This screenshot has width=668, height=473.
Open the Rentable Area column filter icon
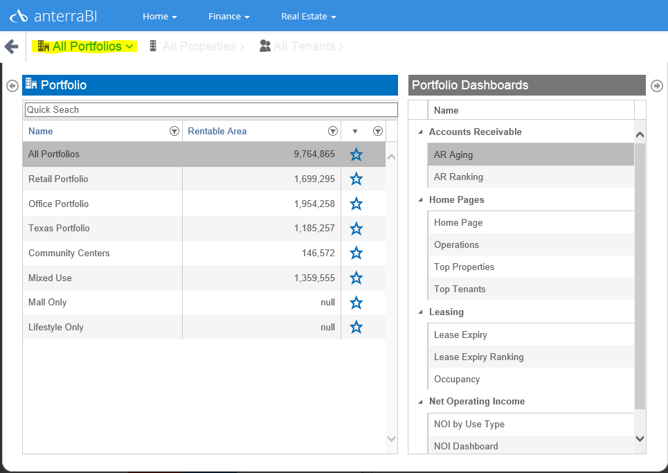coord(333,132)
